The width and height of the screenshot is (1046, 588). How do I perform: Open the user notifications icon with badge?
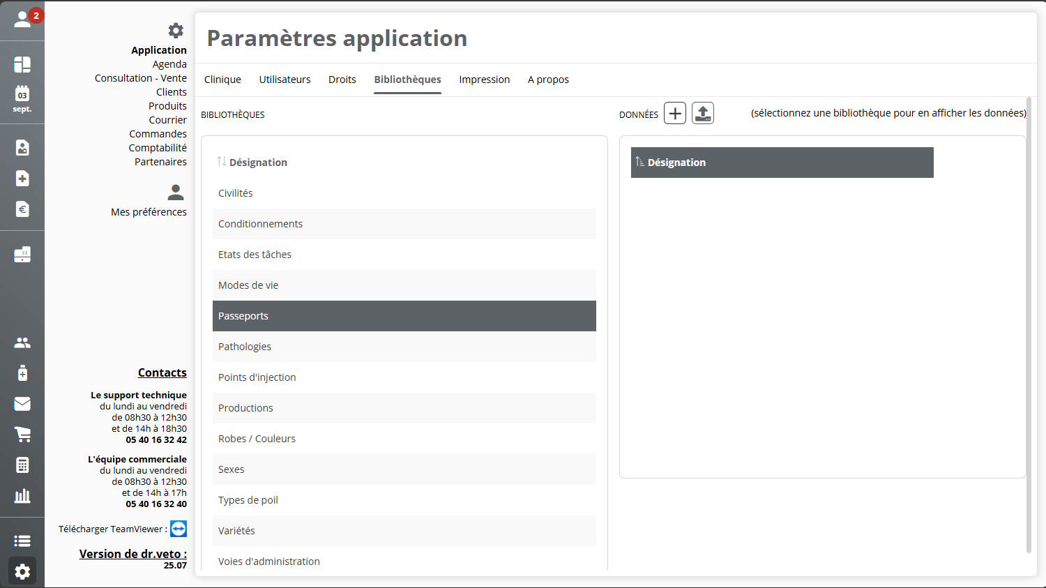[23, 20]
